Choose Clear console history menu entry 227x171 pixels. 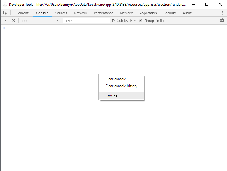121,86
